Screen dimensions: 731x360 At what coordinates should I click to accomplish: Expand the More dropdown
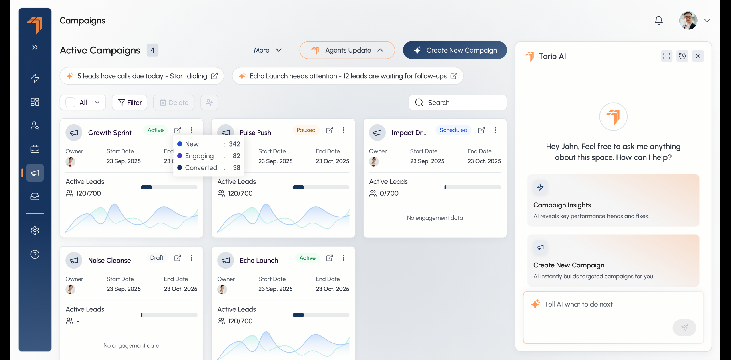pos(268,50)
